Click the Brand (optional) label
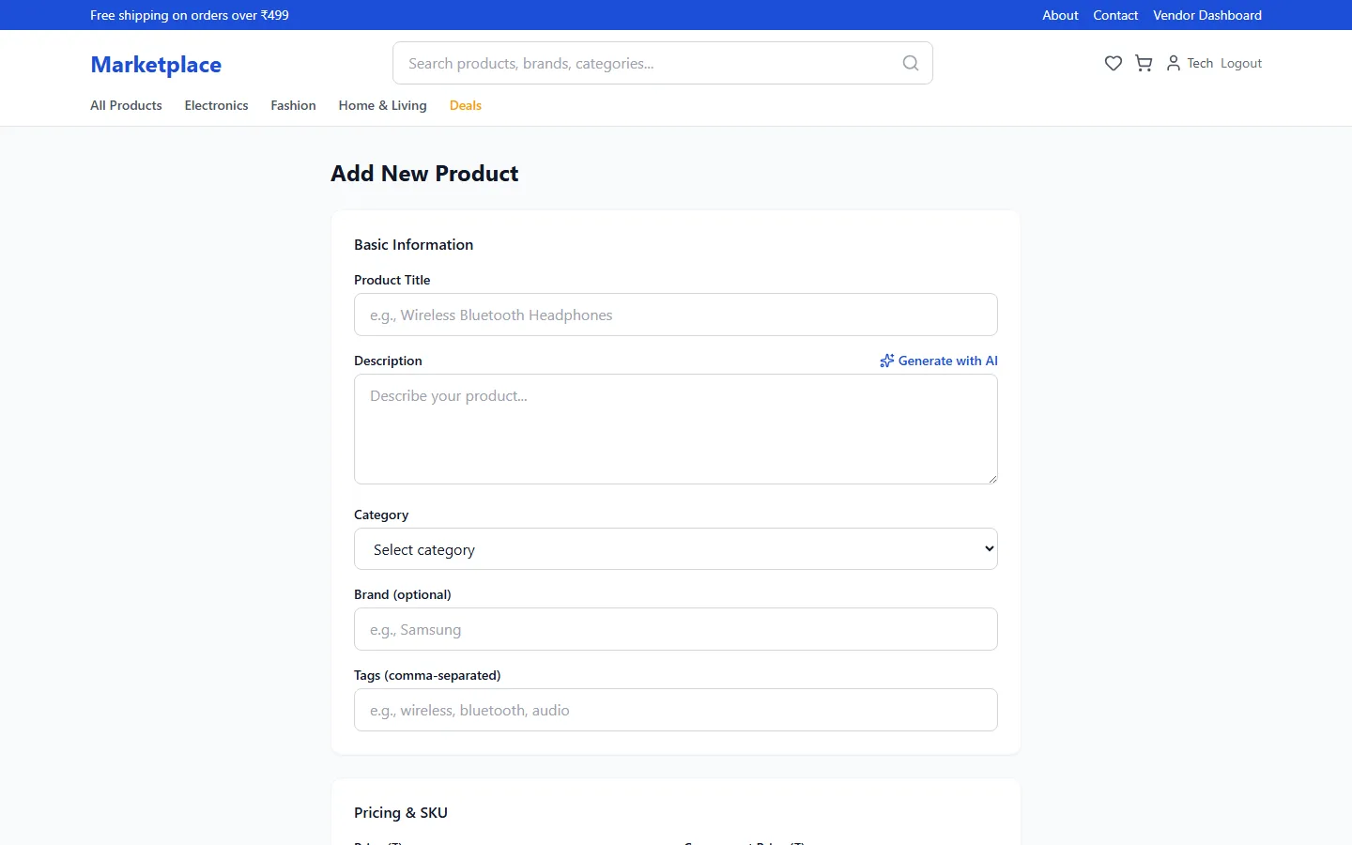The image size is (1352, 845). [x=403, y=594]
